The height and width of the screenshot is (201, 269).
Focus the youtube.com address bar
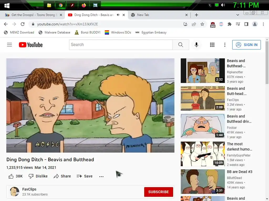106,24
